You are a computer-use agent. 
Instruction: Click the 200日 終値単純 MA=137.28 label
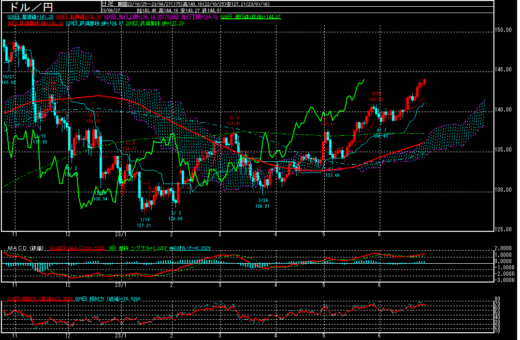click(155, 23)
